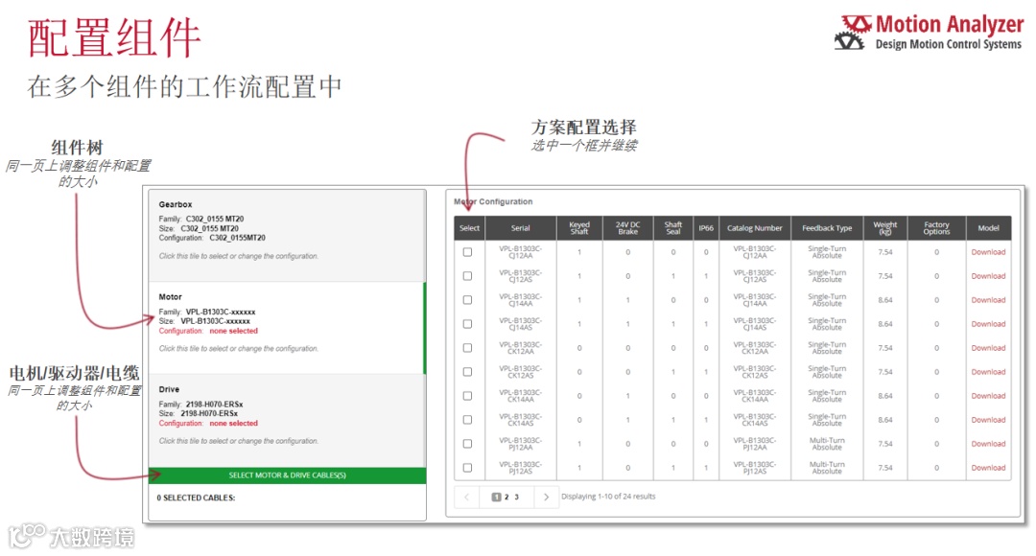Click weight 8.64 in the CJ14AA row
The image size is (1036, 556).
[885, 300]
